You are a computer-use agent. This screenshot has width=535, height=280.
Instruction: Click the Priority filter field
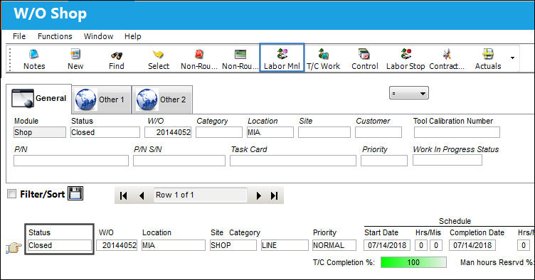pyautogui.click(x=384, y=161)
